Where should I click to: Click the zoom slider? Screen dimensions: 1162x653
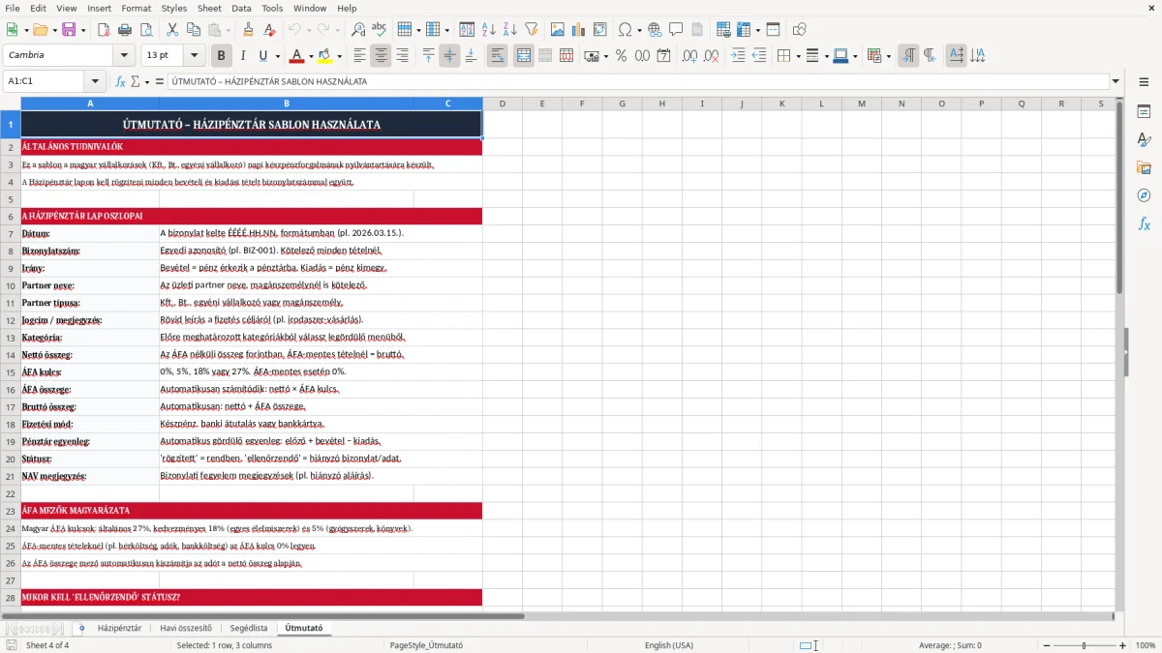point(1084,645)
